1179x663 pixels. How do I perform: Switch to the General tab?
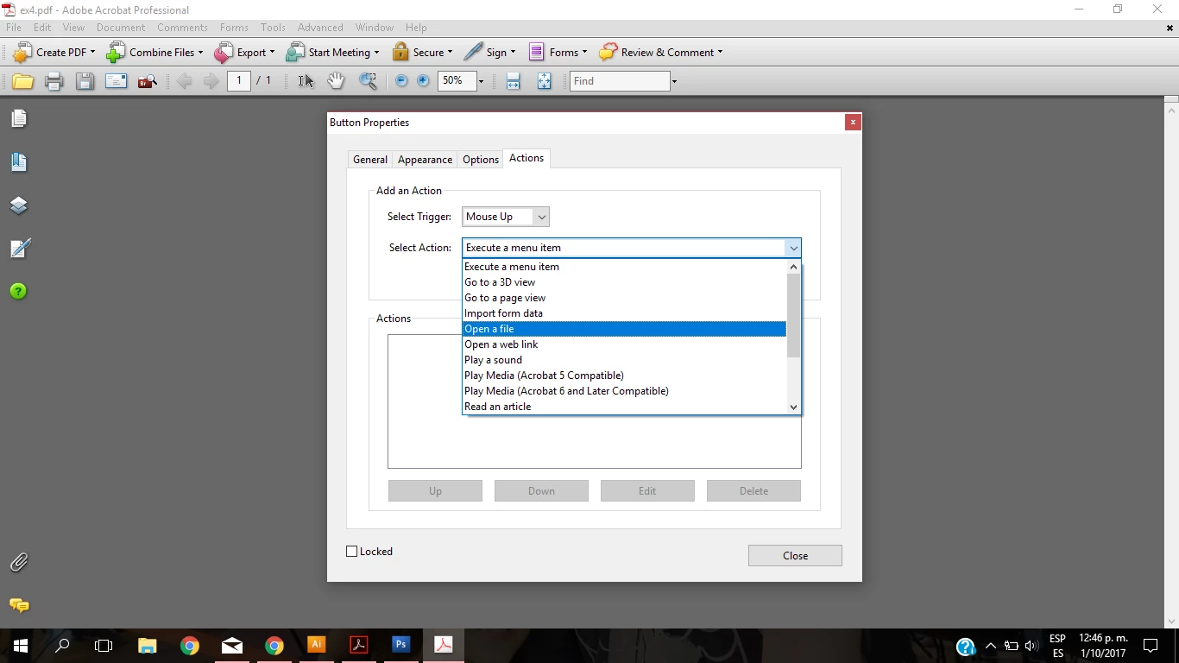pos(370,160)
